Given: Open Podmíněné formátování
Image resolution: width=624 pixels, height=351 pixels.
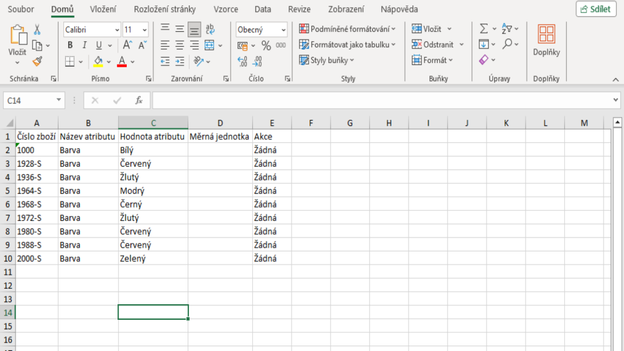Looking at the screenshot, I should tap(348, 28).
